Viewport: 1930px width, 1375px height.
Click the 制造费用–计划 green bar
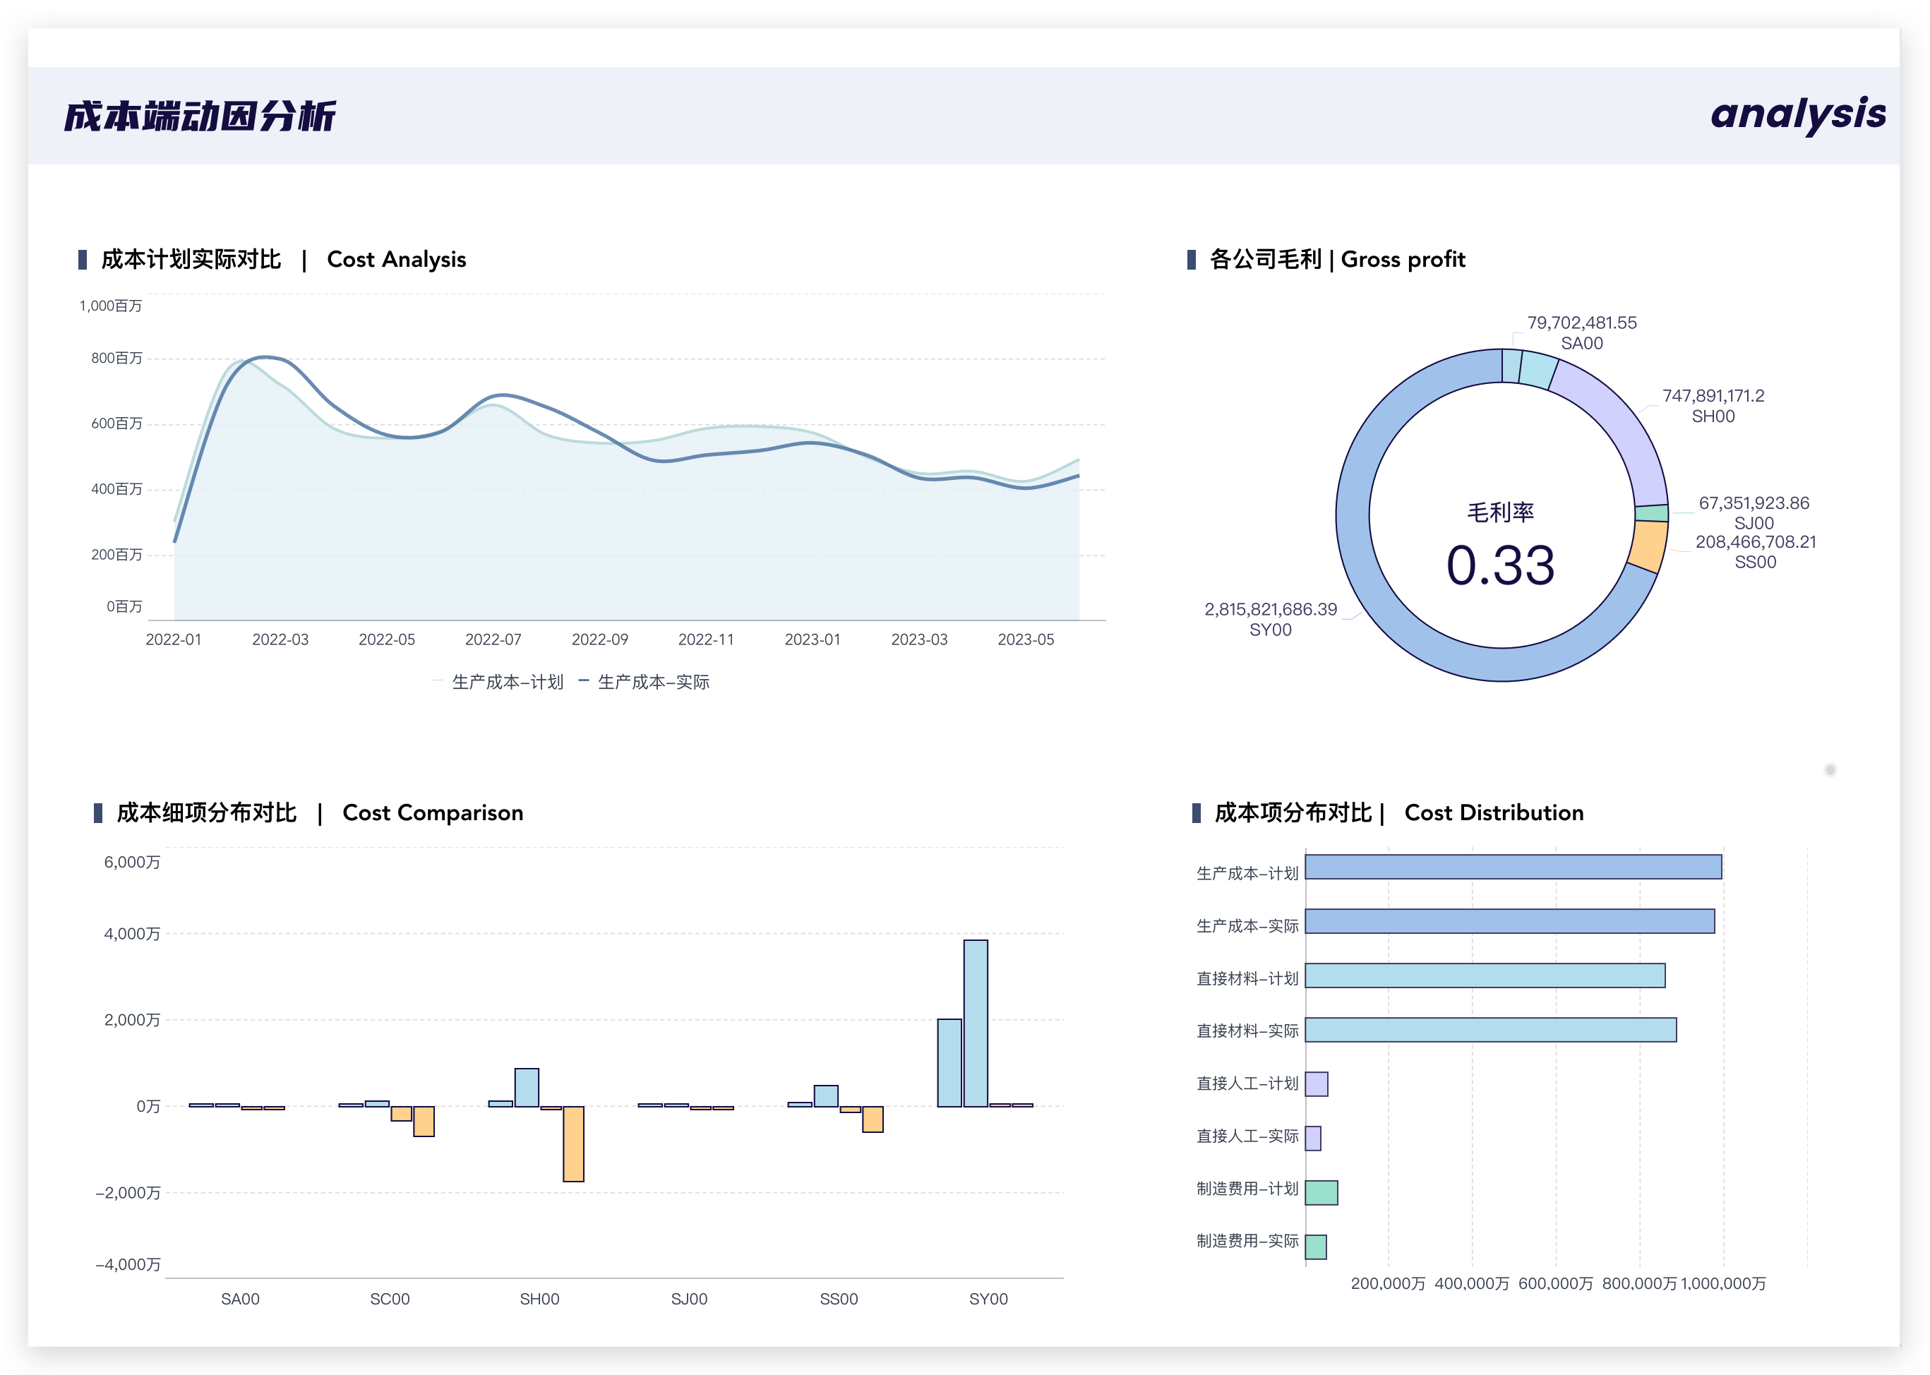point(1321,1192)
